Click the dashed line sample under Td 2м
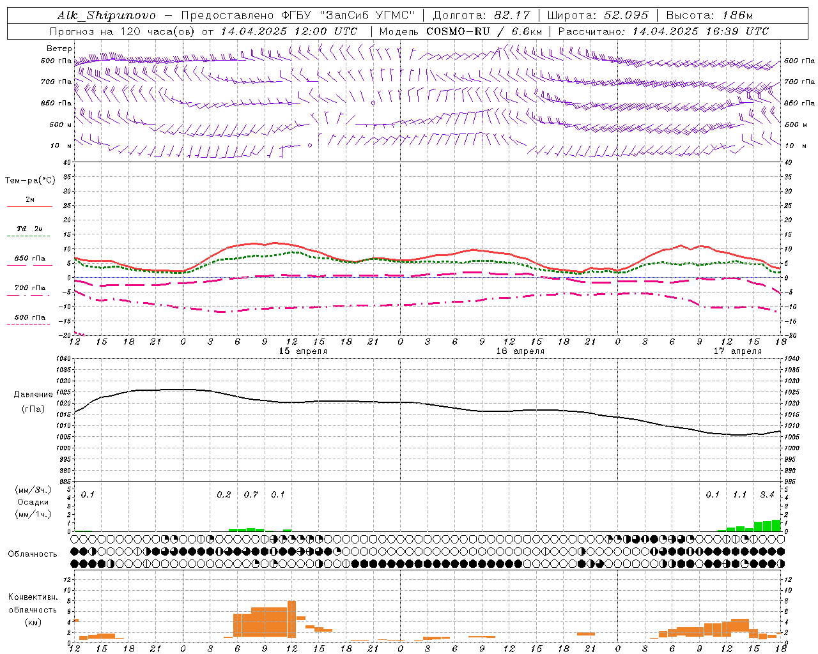 (30, 236)
